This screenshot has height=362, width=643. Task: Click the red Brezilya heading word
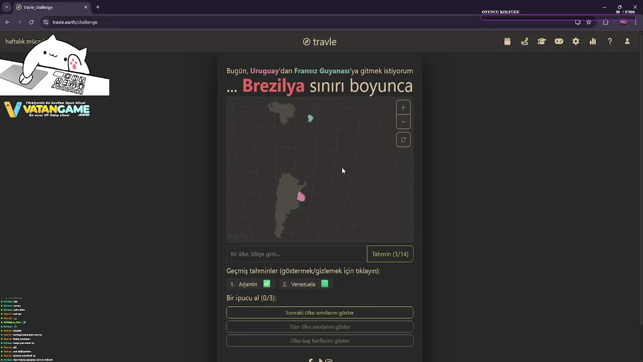[273, 86]
